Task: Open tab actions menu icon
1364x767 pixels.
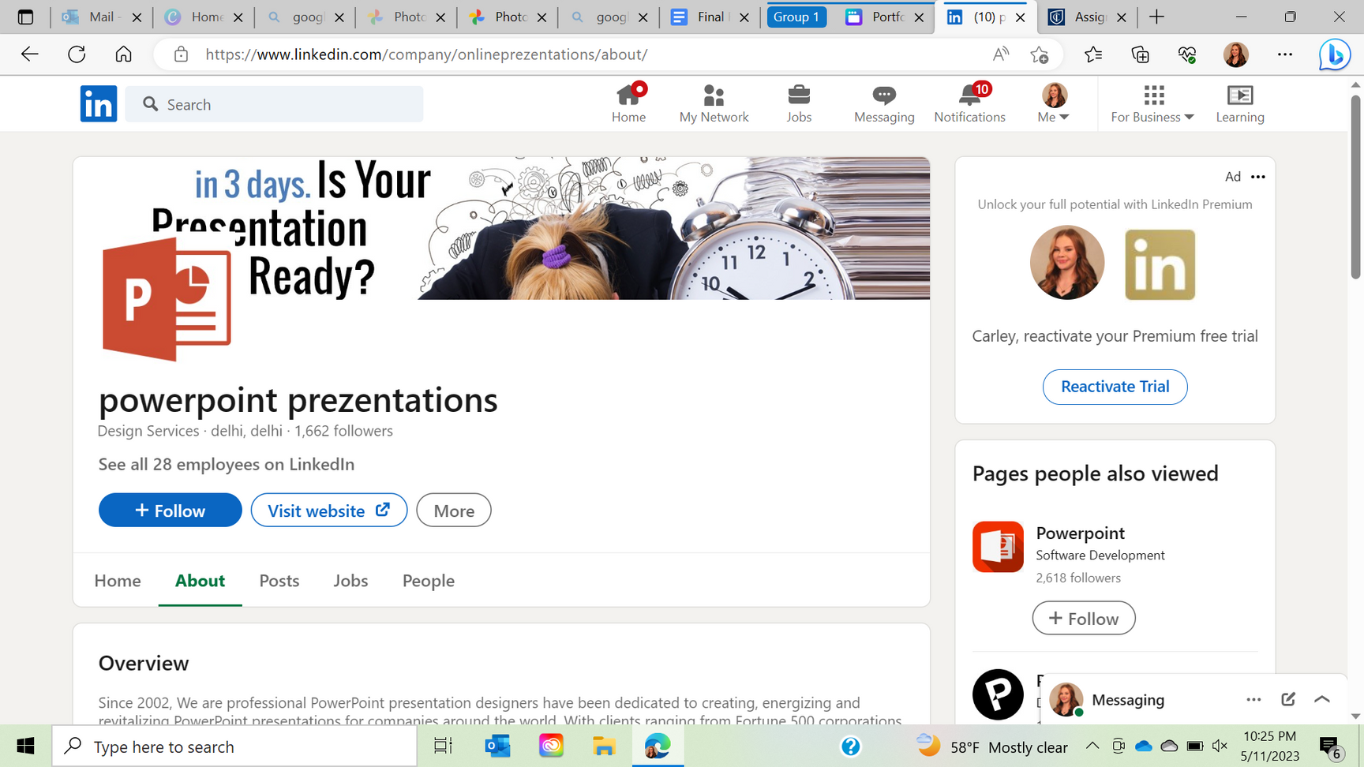Action: click(x=25, y=17)
